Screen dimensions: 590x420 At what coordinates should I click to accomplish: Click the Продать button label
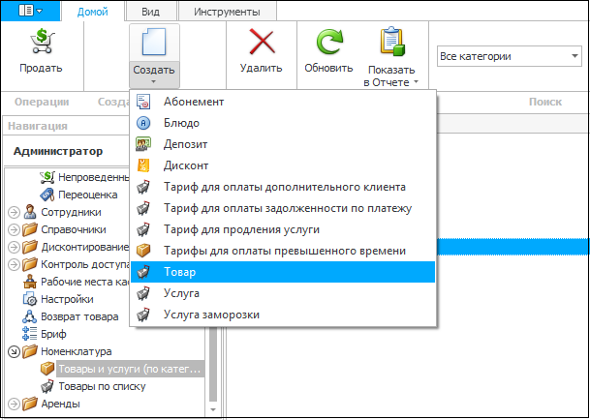(x=41, y=69)
